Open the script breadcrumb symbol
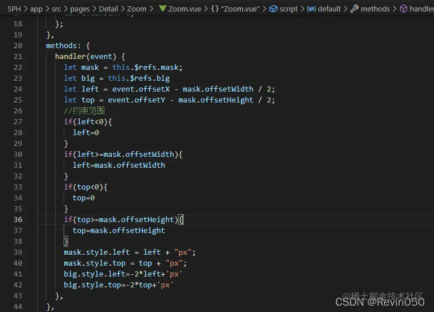434x312 pixels. pyautogui.click(x=288, y=9)
